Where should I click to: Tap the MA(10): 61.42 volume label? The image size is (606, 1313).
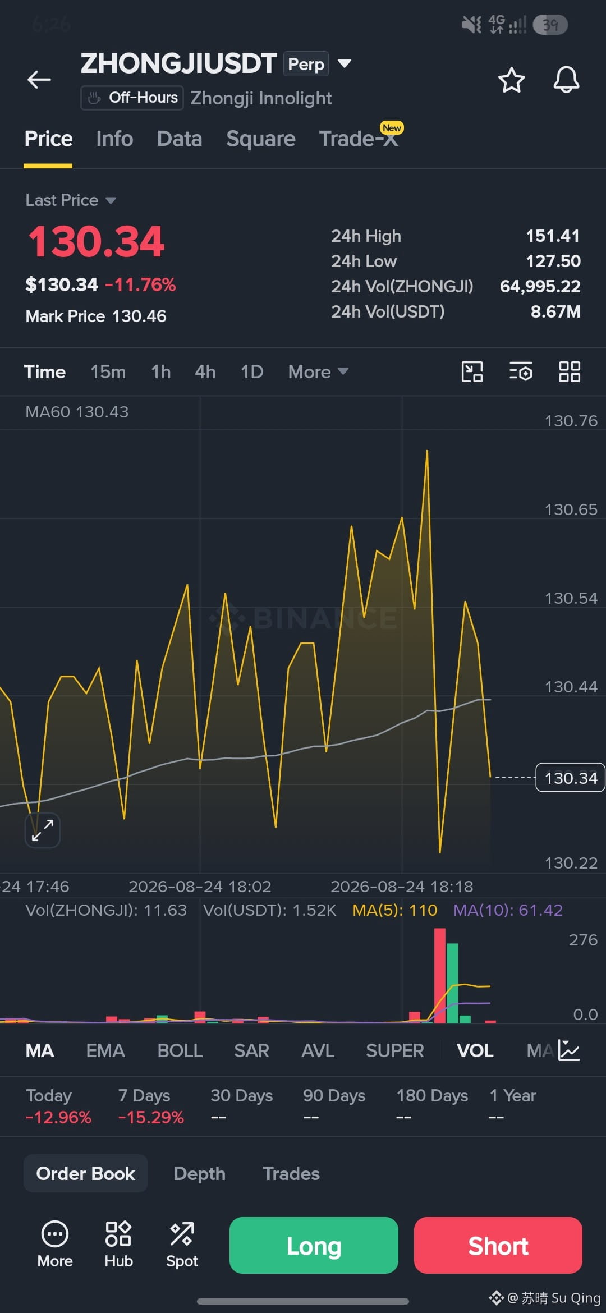(x=508, y=910)
